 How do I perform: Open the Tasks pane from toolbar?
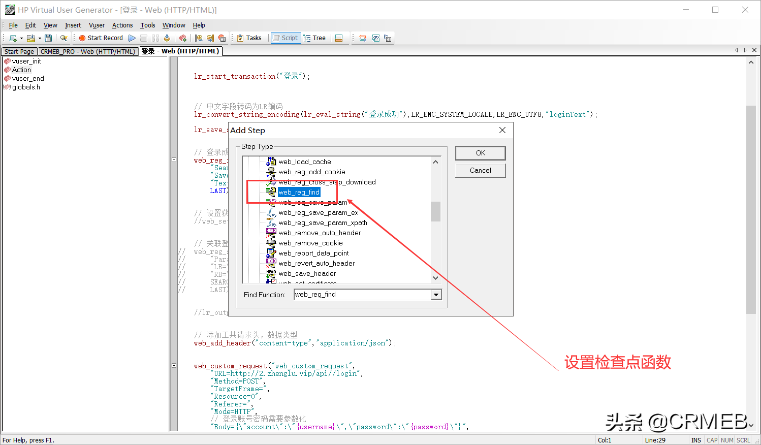click(x=249, y=38)
